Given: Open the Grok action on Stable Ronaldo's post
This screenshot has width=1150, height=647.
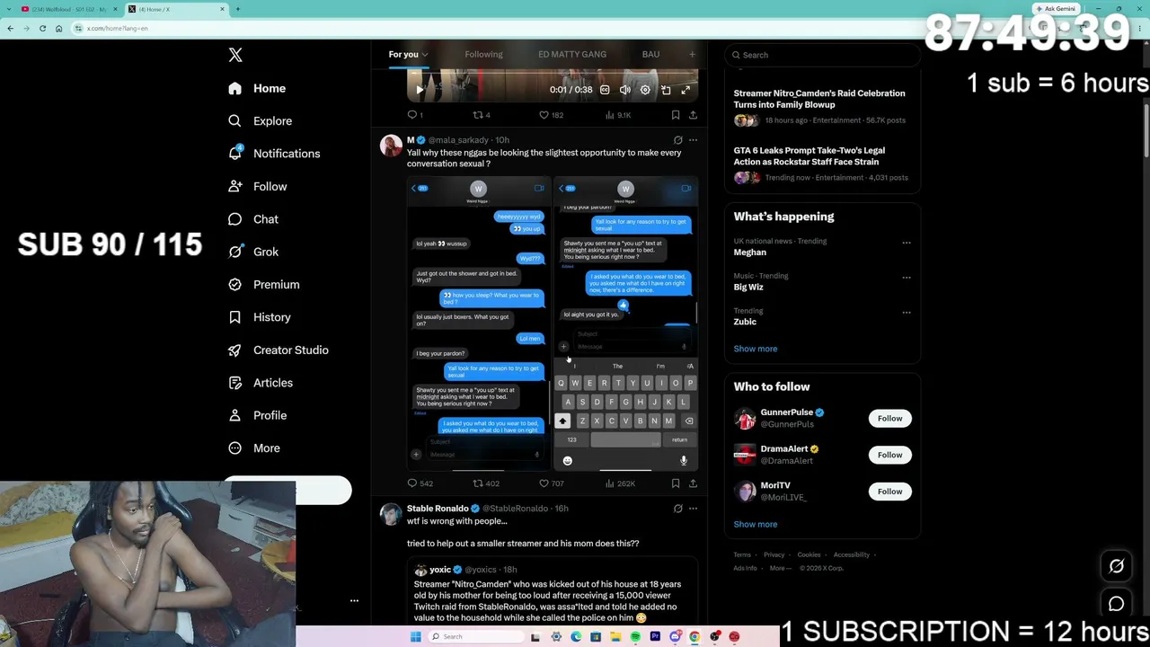Looking at the screenshot, I should (x=678, y=509).
